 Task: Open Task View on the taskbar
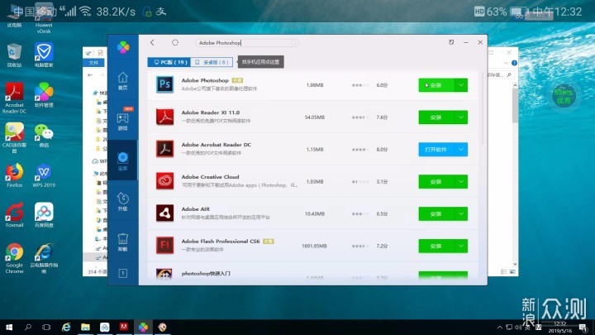click(46, 327)
